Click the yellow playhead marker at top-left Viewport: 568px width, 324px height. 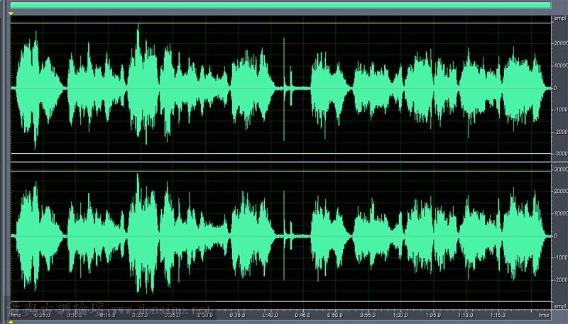coord(11,13)
